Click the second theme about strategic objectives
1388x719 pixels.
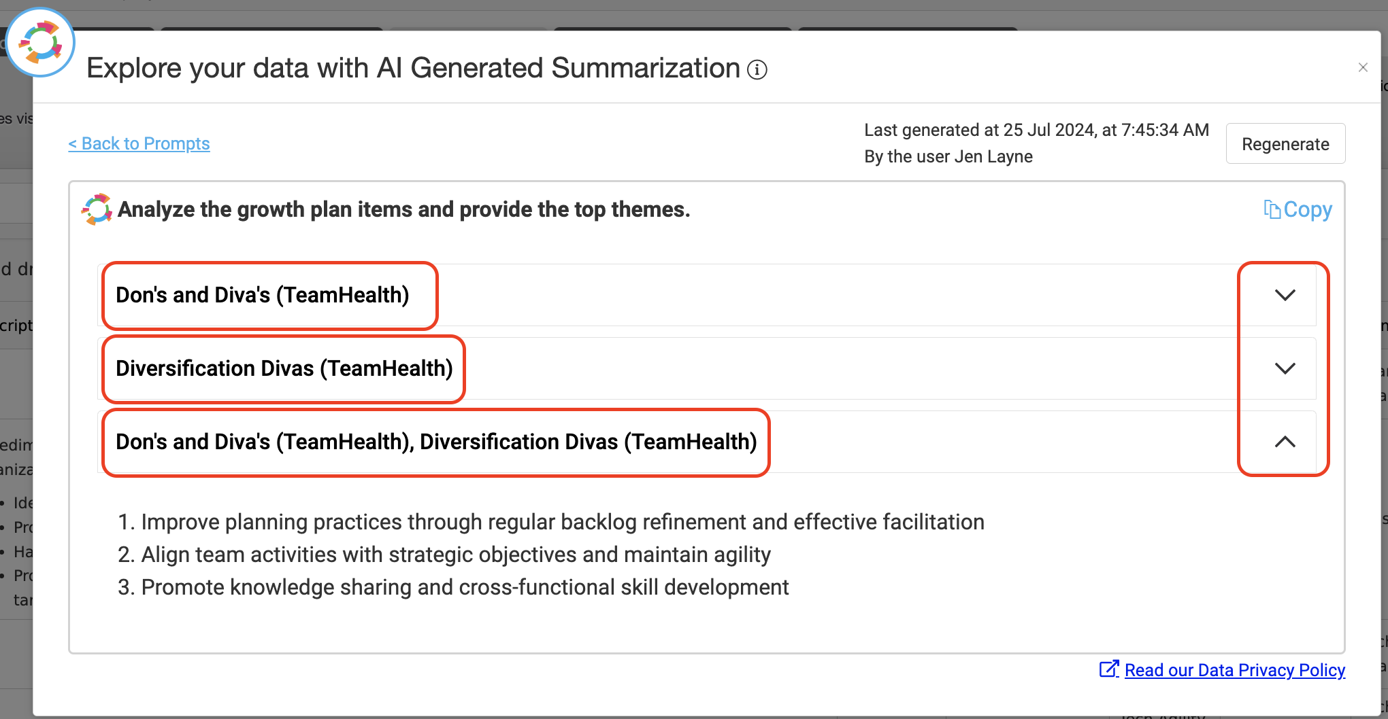coord(444,555)
